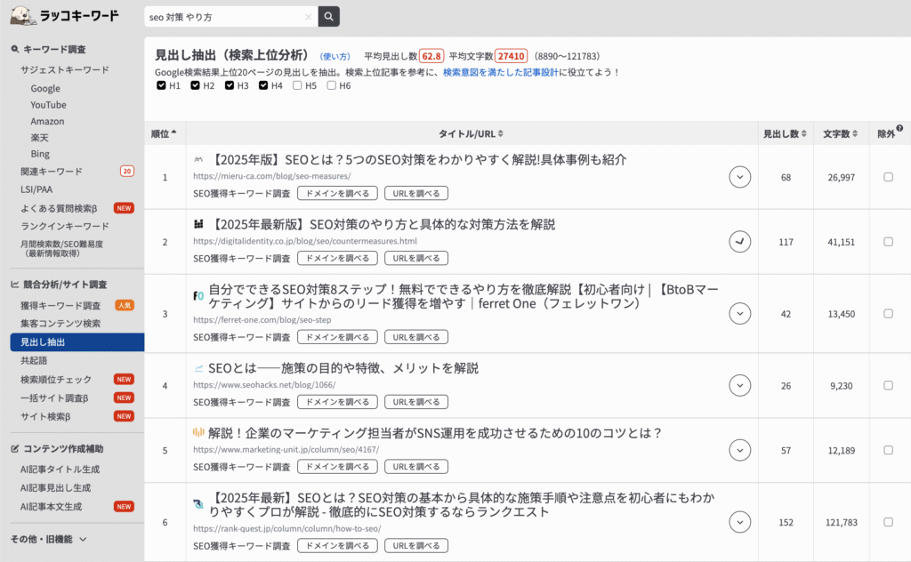Screen dimensions: 911x562
Task: Open AI記事タイトル生成 in the sidebar
Action: [x=60, y=469]
